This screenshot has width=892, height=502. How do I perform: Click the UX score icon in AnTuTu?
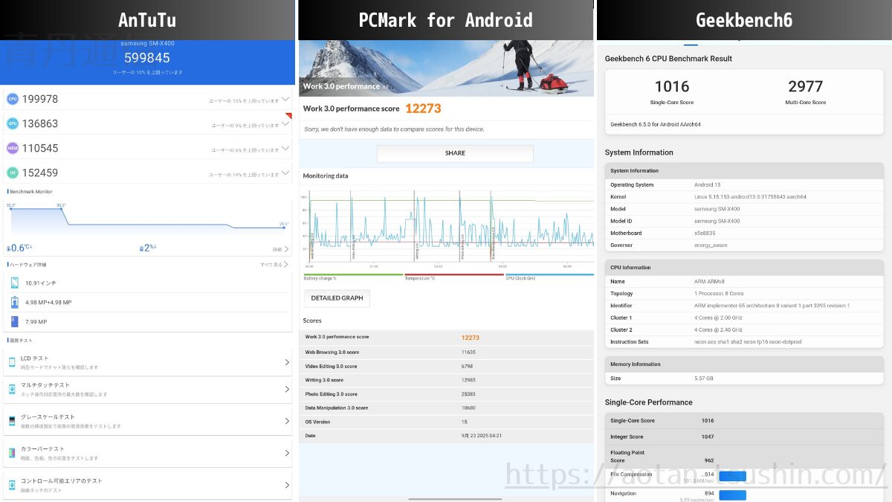(x=13, y=173)
